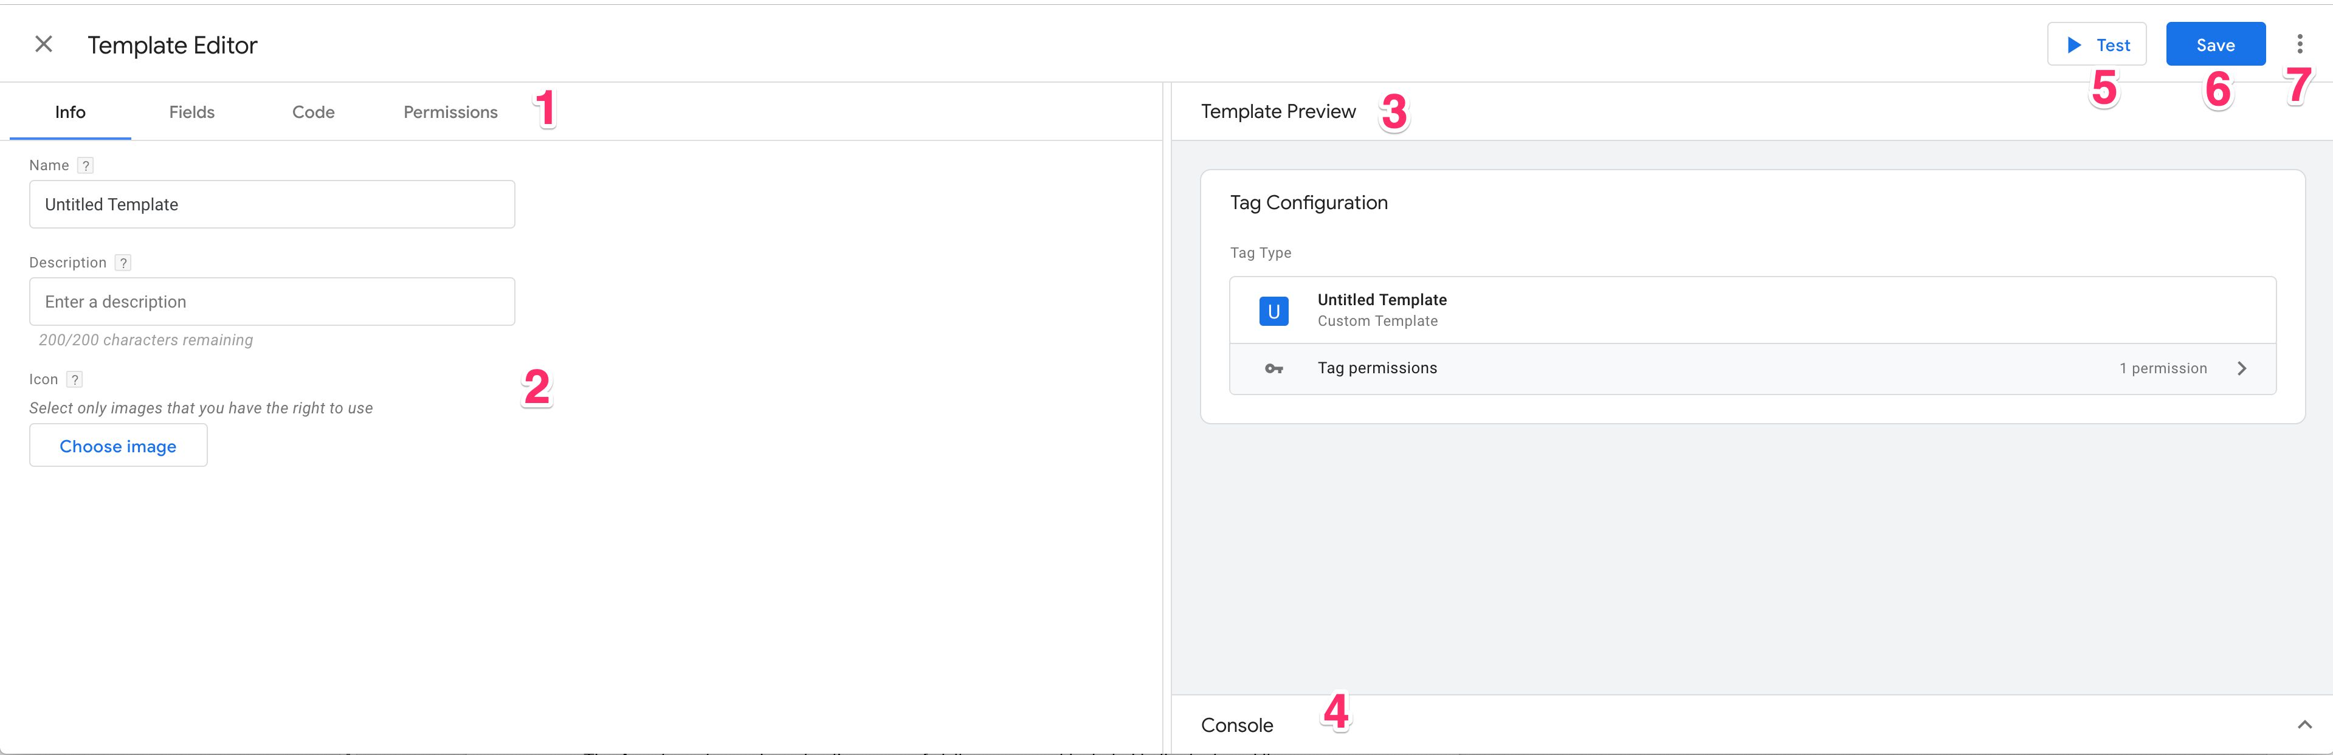This screenshot has height=755, width=2333.
Task: Click the Tag permissions row label
Action: pos(1377,368)
